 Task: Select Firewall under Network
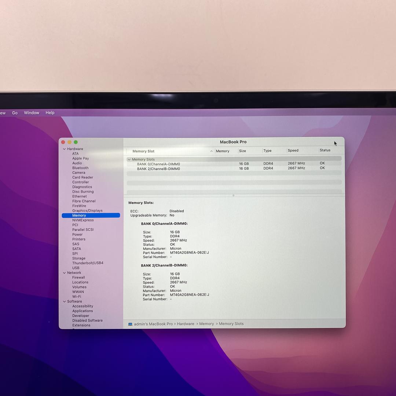click(x=78, y=278)
